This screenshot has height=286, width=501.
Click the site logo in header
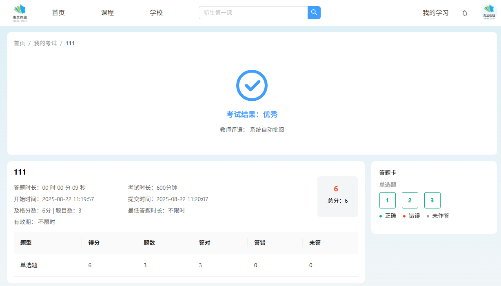pyautogui.click(x=20, y=13)
